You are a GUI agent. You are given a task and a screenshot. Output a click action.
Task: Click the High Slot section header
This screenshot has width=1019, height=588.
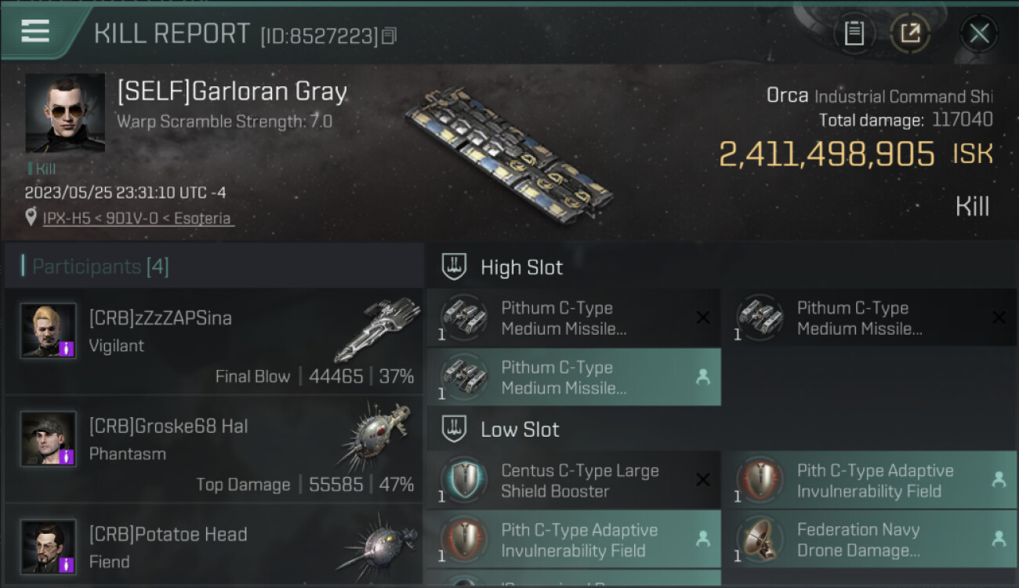pos(521,267)
